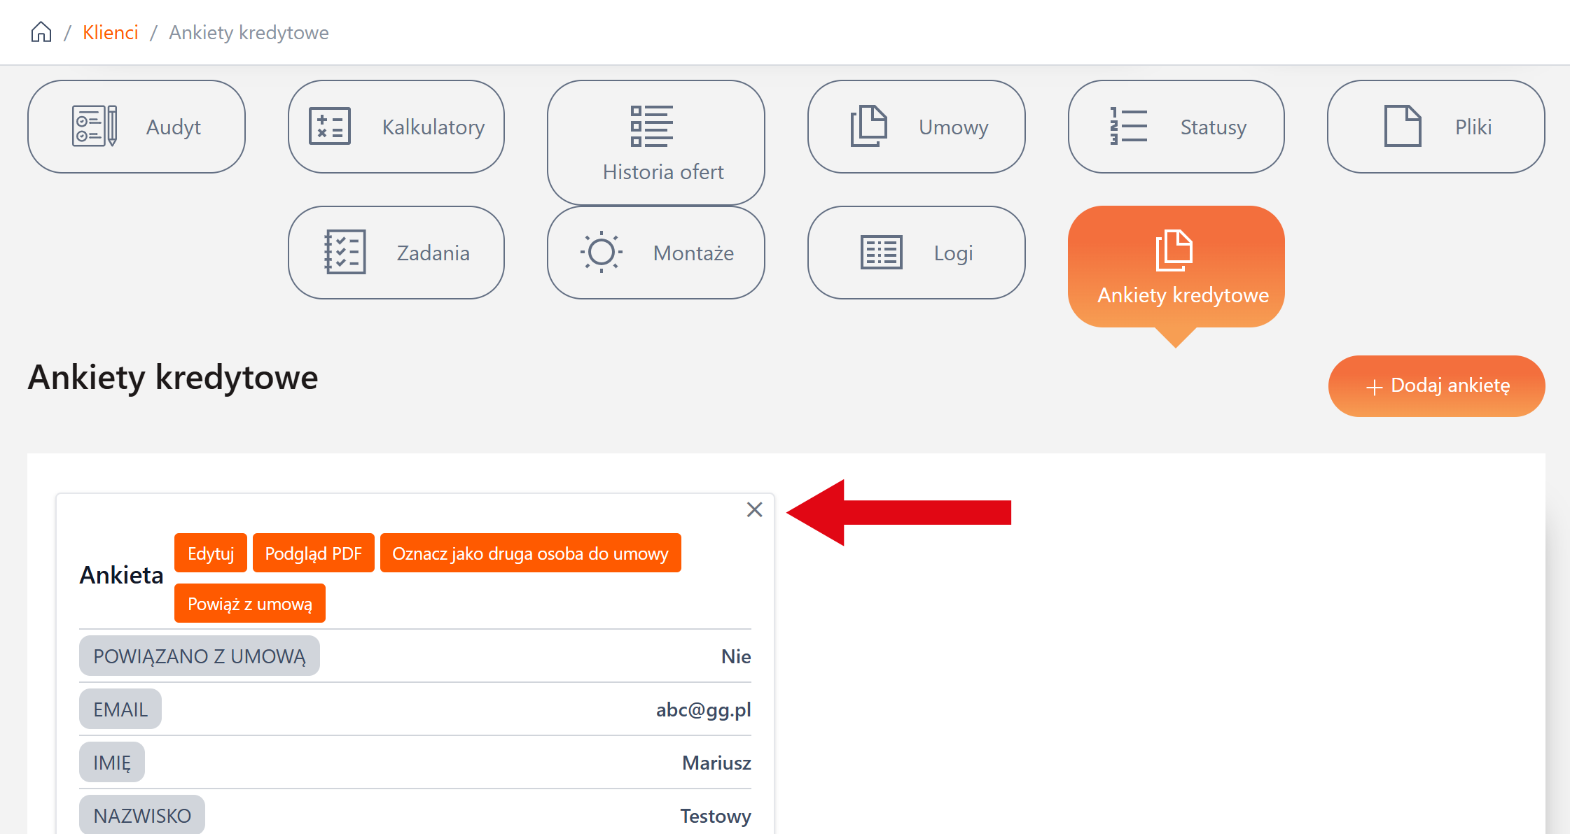
Task: Open Kalkulatory via calculator icon
Action: click(x=330, y=126)
